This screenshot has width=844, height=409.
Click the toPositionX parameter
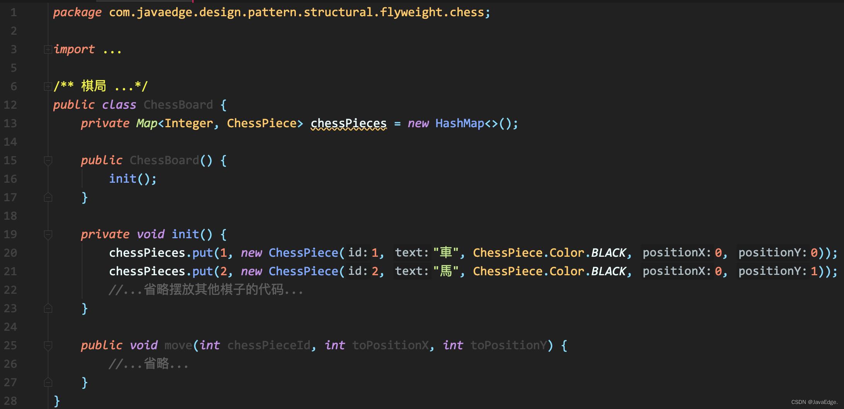[390, 345]
